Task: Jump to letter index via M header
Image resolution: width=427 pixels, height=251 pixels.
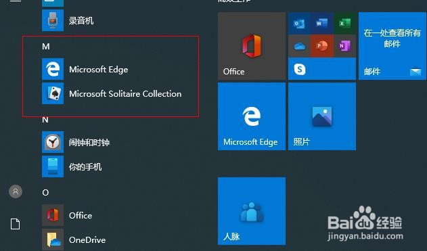Action: coord(46,47)
